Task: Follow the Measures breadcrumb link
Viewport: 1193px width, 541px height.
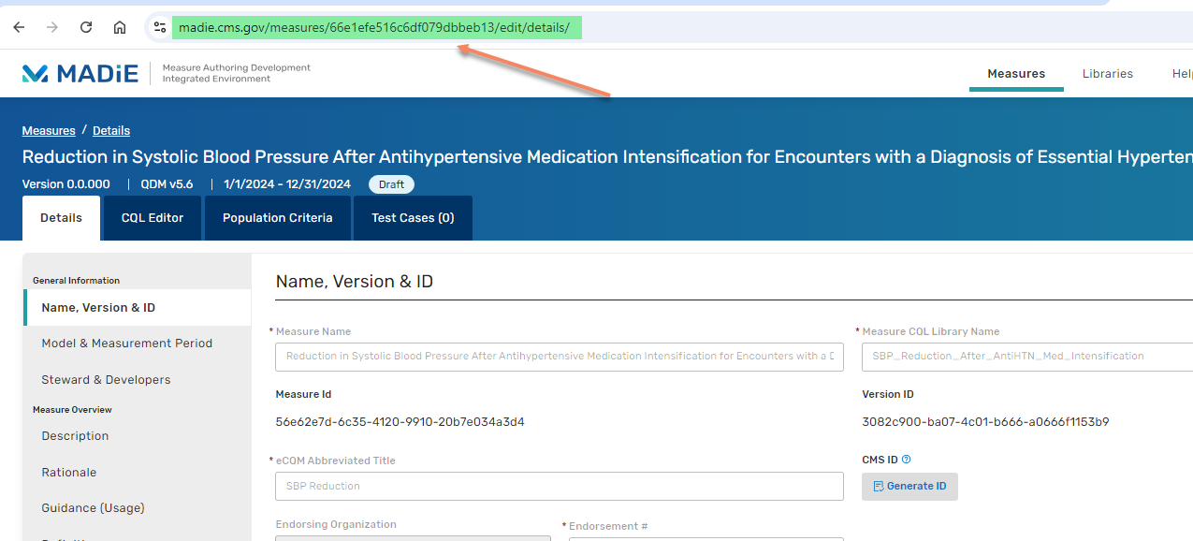Action: pyautogui.click(x=49, y=131)
